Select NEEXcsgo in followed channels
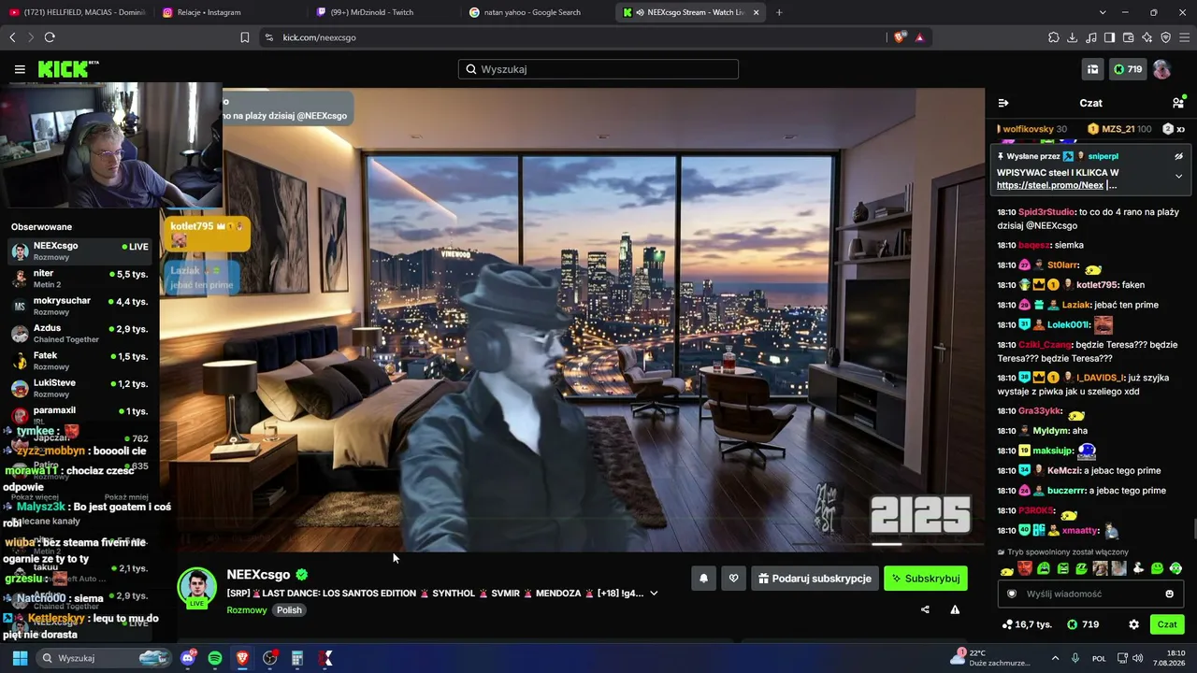This screenshot has height=673, width=1197. 79,251
